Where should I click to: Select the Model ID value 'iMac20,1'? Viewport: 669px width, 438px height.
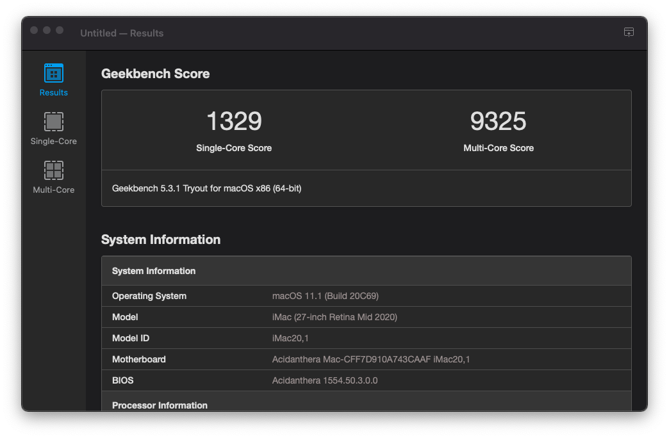point(290,338)
